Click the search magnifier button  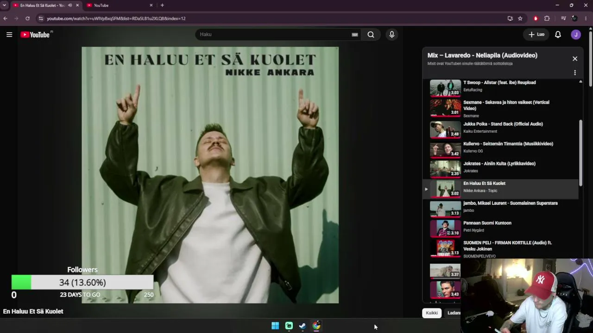tap(371, 35)
